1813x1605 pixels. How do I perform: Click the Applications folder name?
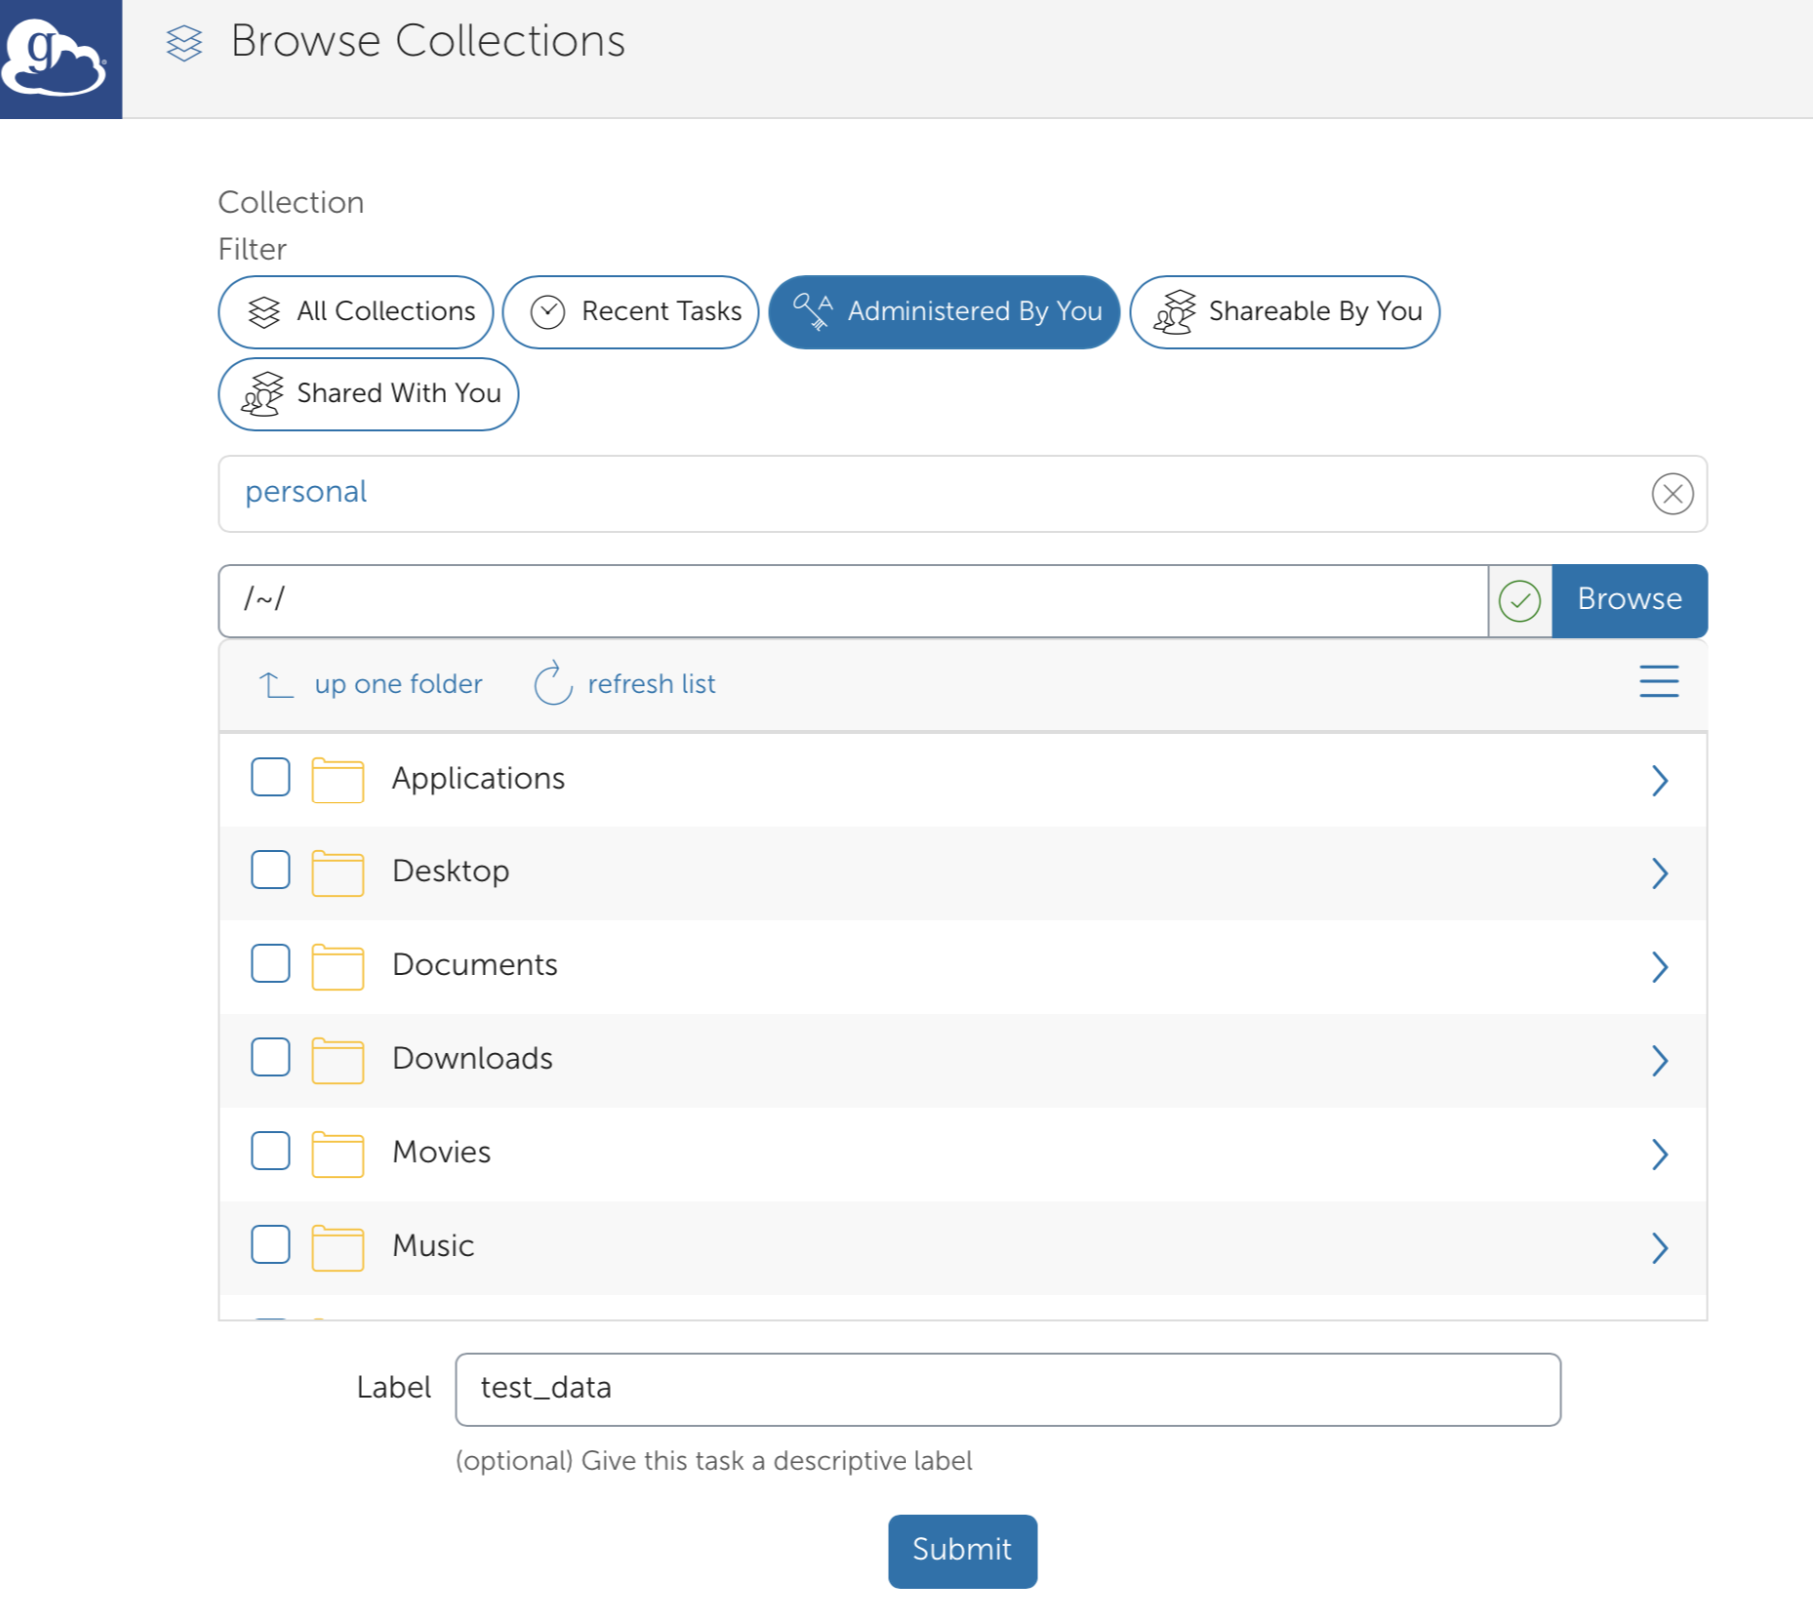point(478,779)
